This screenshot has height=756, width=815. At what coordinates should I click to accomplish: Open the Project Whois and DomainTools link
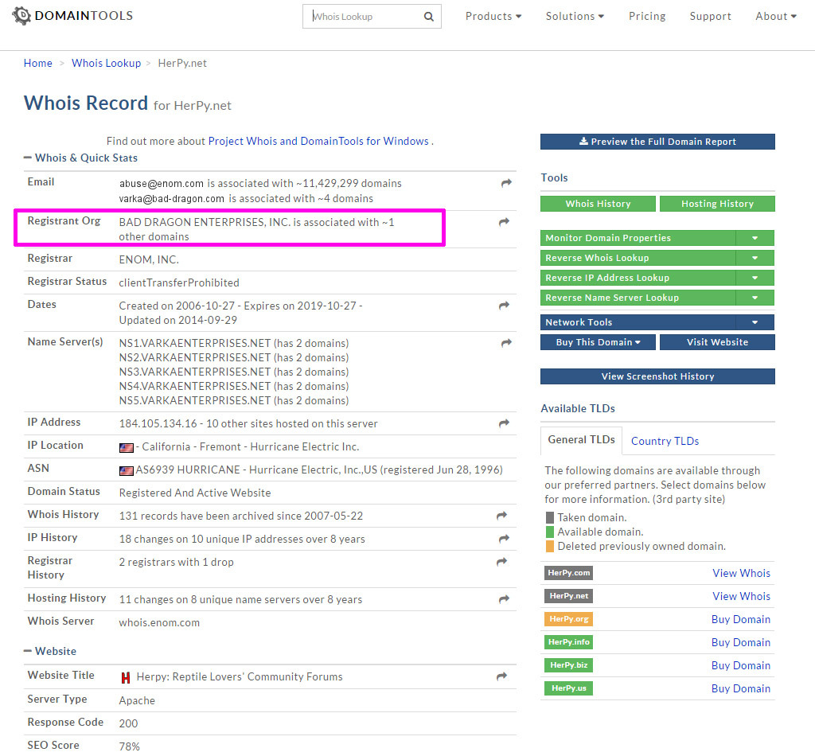point(318,141)
